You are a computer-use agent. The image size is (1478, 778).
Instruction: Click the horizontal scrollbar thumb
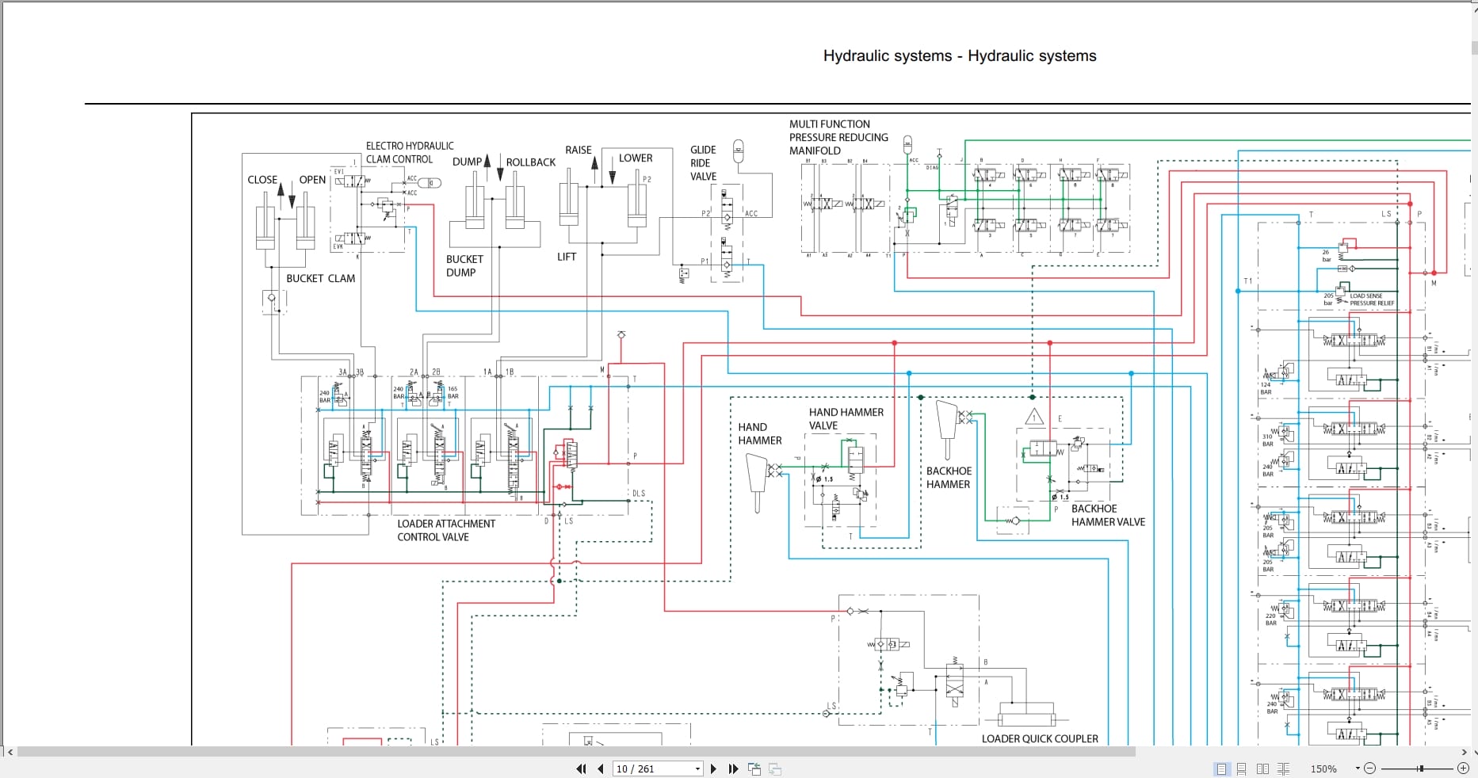(x=576, y=752)
